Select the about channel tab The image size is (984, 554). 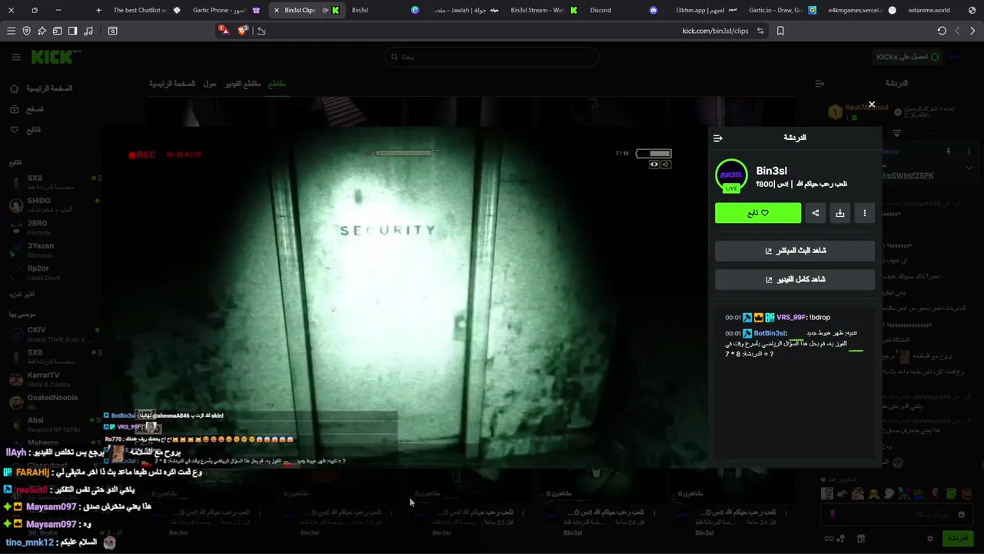pyautogui.click(x=210, y=83)
